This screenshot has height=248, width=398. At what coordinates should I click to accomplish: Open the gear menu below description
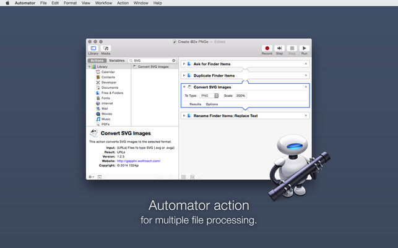[x=91, y=177]
